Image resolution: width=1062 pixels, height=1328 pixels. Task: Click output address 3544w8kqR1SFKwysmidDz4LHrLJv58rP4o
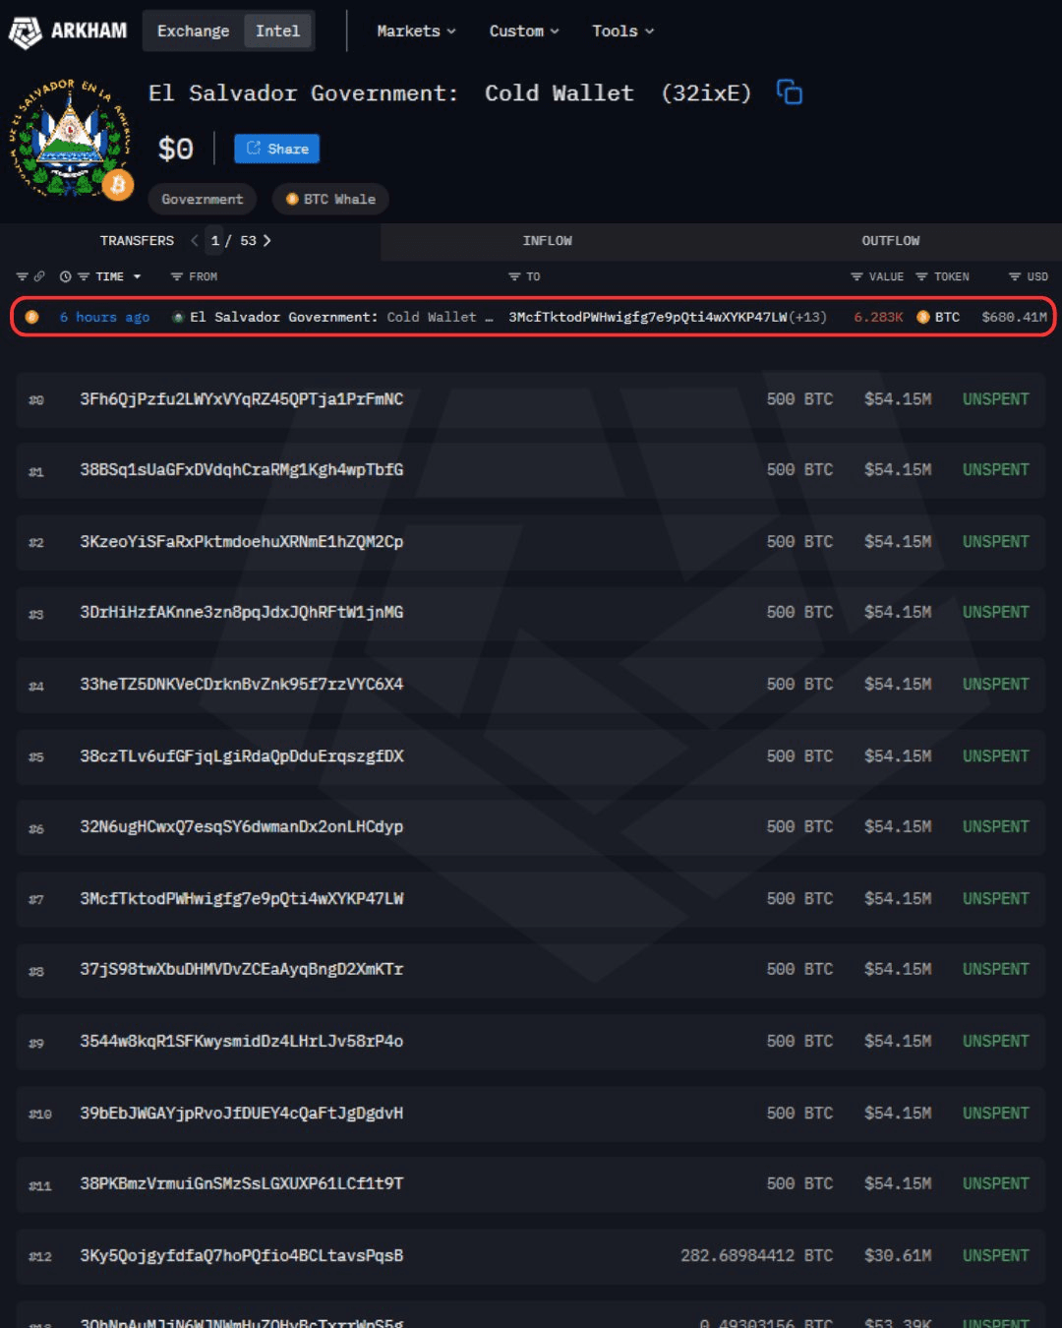pyautogui.click(x=242, y=1042)
